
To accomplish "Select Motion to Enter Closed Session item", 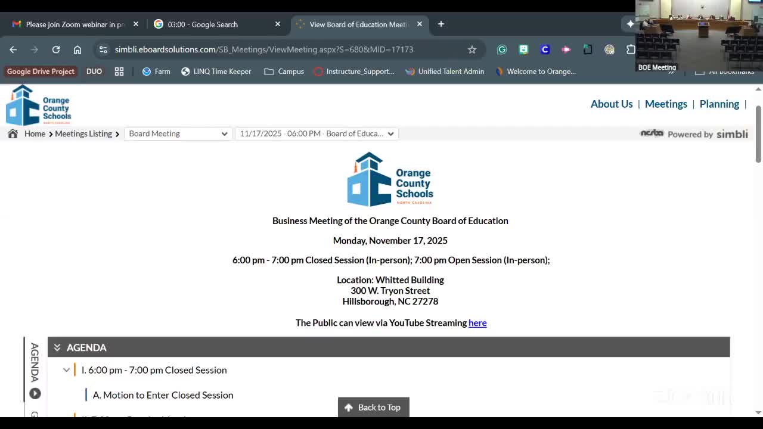I will point(163,395).
